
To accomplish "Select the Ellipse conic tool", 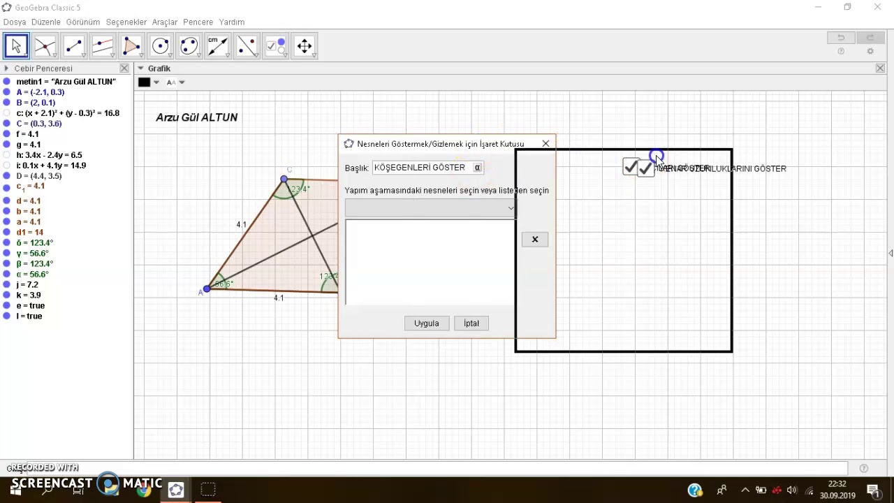I will 189,46.
